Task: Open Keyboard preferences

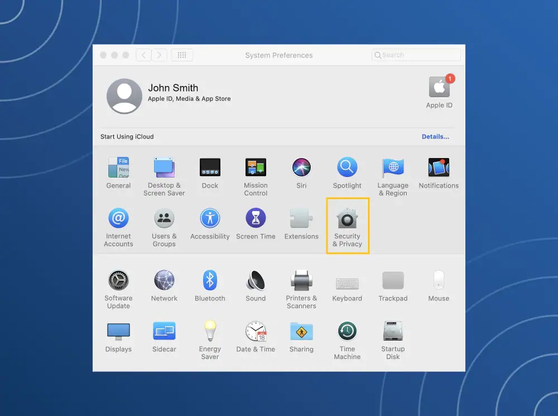Action: click(x=347, y=290)
